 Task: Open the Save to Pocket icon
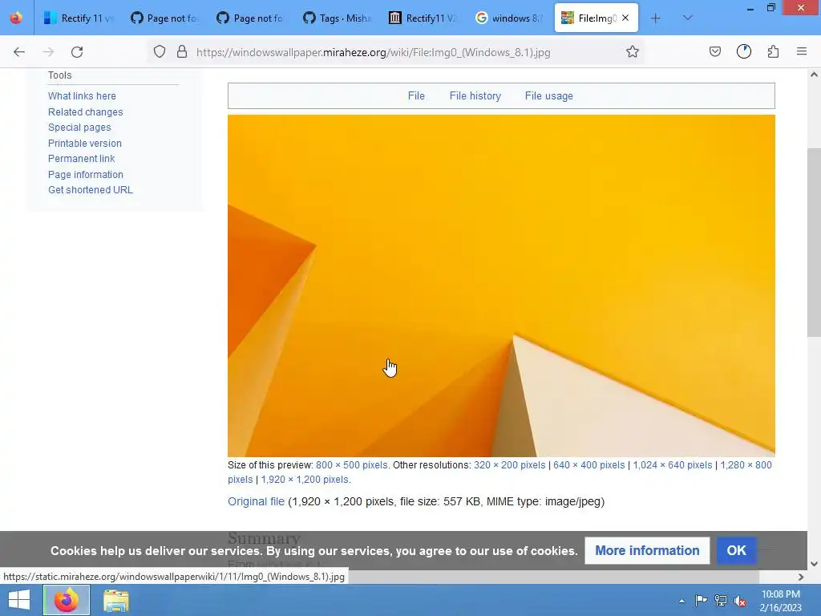coord(715,52)
